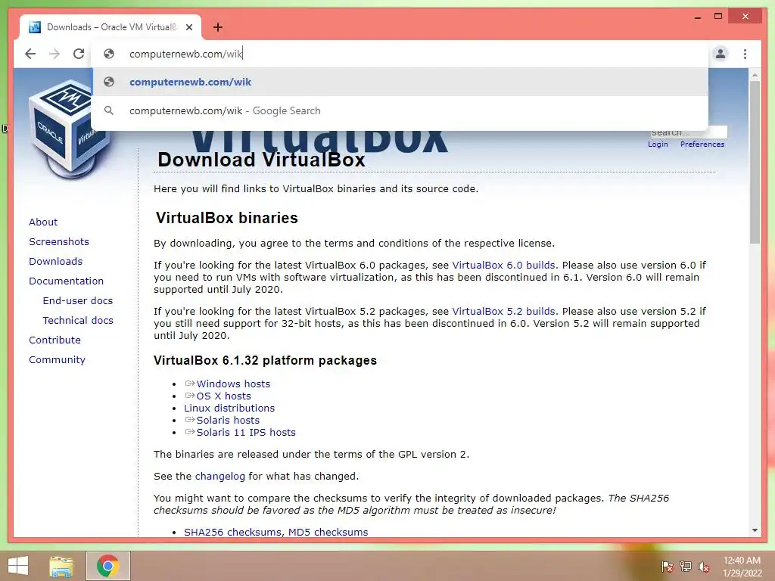Open the About sidebar link

click(x=43, y=222)
